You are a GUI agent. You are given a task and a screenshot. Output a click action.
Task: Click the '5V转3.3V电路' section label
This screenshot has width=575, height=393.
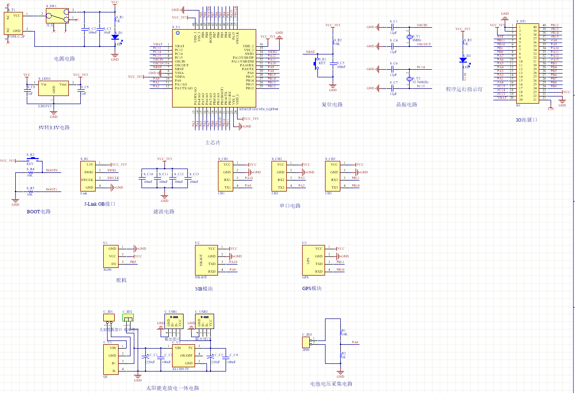click(x=54, y=127)
